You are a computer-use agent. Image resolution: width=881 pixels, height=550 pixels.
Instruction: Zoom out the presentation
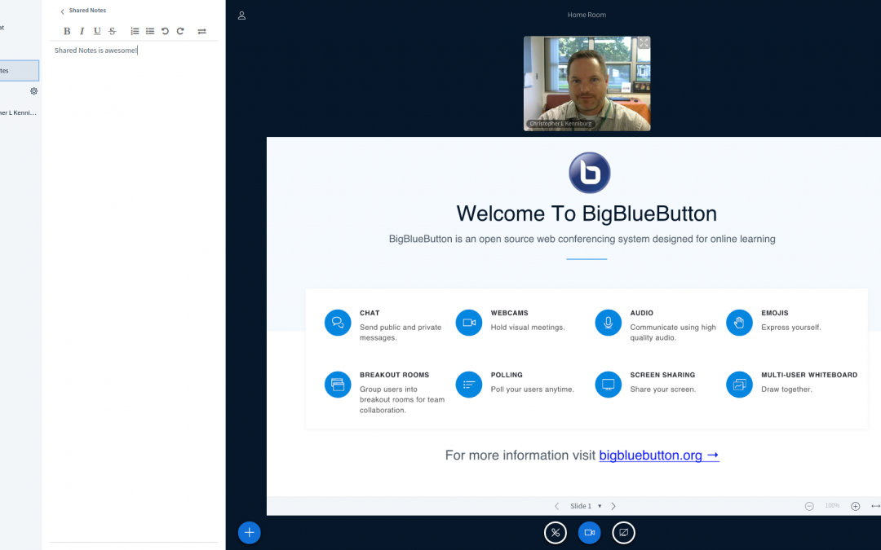click(x=809, y=506)
